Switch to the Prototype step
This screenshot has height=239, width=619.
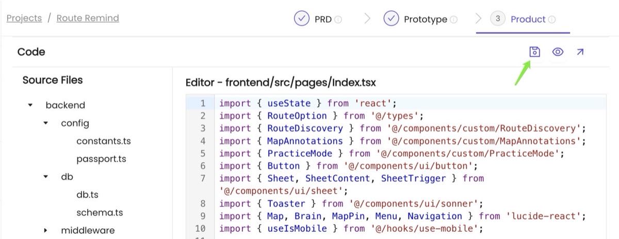(x=425, y=20)
